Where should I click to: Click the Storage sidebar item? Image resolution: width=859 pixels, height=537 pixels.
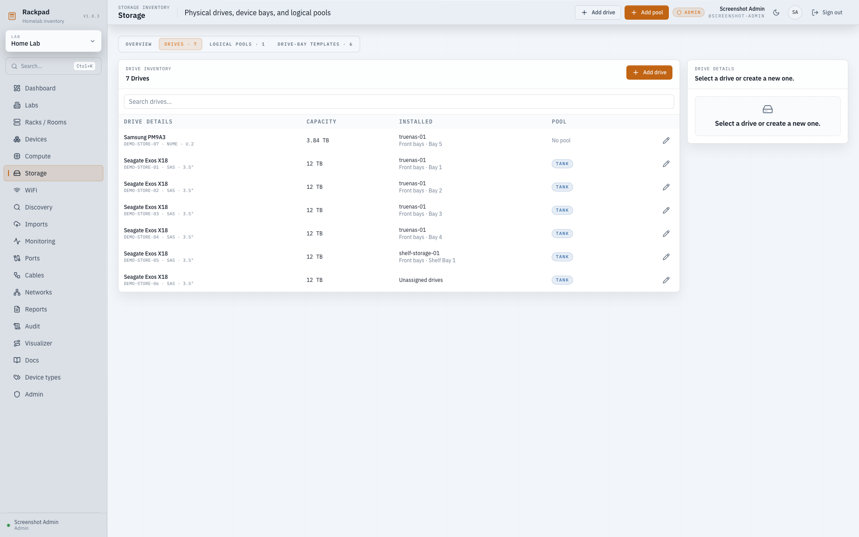53,173
